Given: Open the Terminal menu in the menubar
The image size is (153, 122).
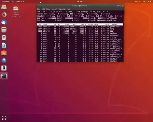Looking at the screenshot, I should point(62,9).
